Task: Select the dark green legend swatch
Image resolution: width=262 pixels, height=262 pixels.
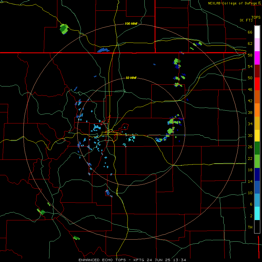Action: pos(257,148)
